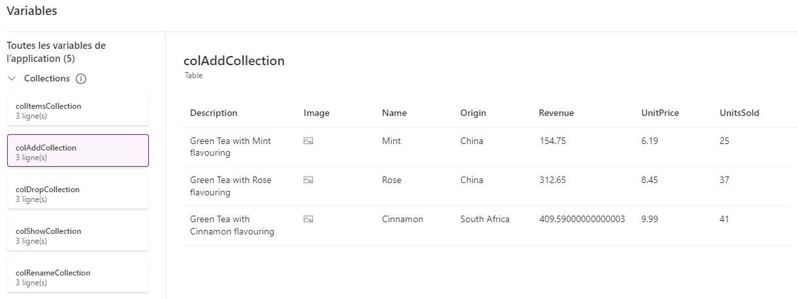The height and width of the screenshot is (299, 798).
Task: Collapse the Collections section chevron
Action: point(12,79)
